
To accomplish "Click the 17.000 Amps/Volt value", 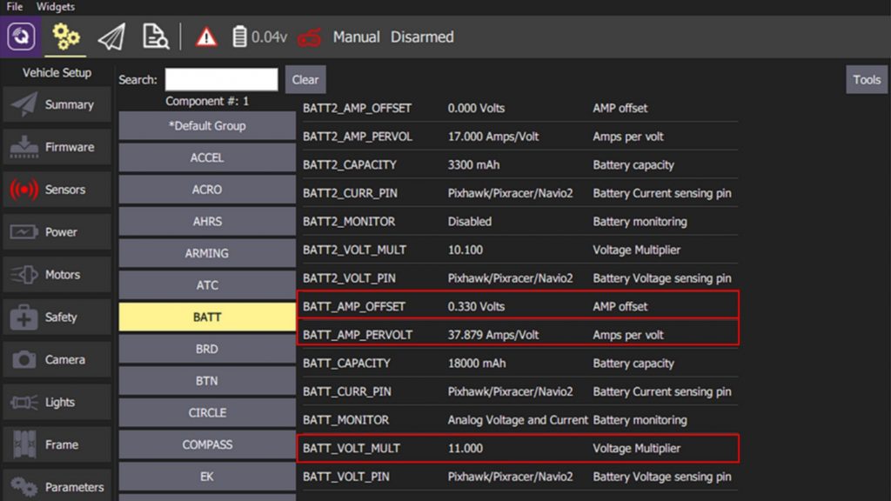I will pos(493,137).
